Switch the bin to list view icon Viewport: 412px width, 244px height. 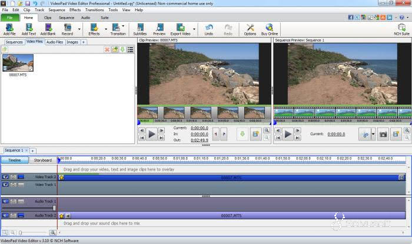tap(130, 49)
